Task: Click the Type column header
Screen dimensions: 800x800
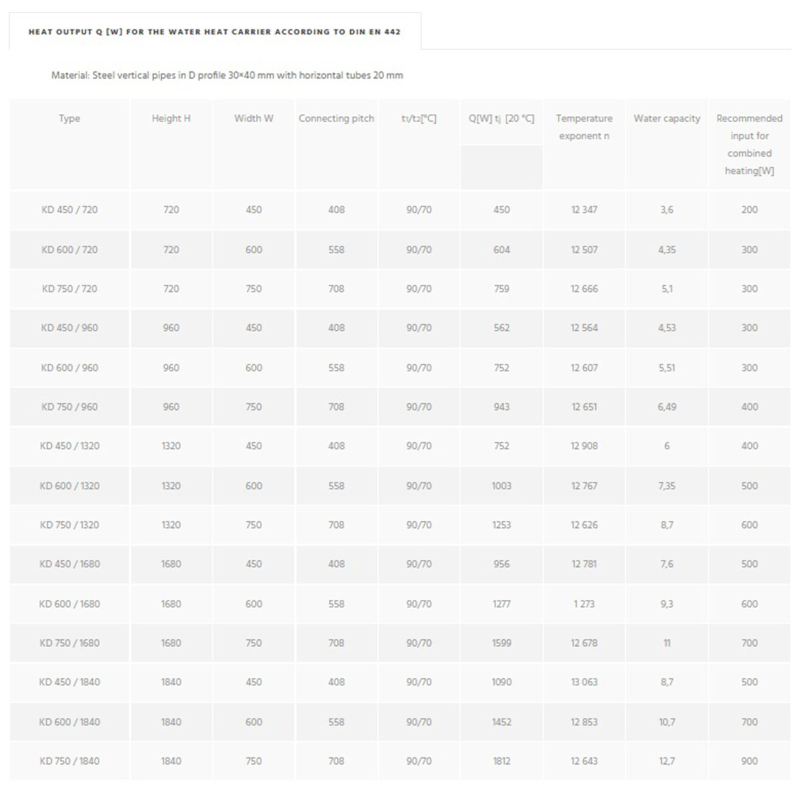Action: [69, 119]
